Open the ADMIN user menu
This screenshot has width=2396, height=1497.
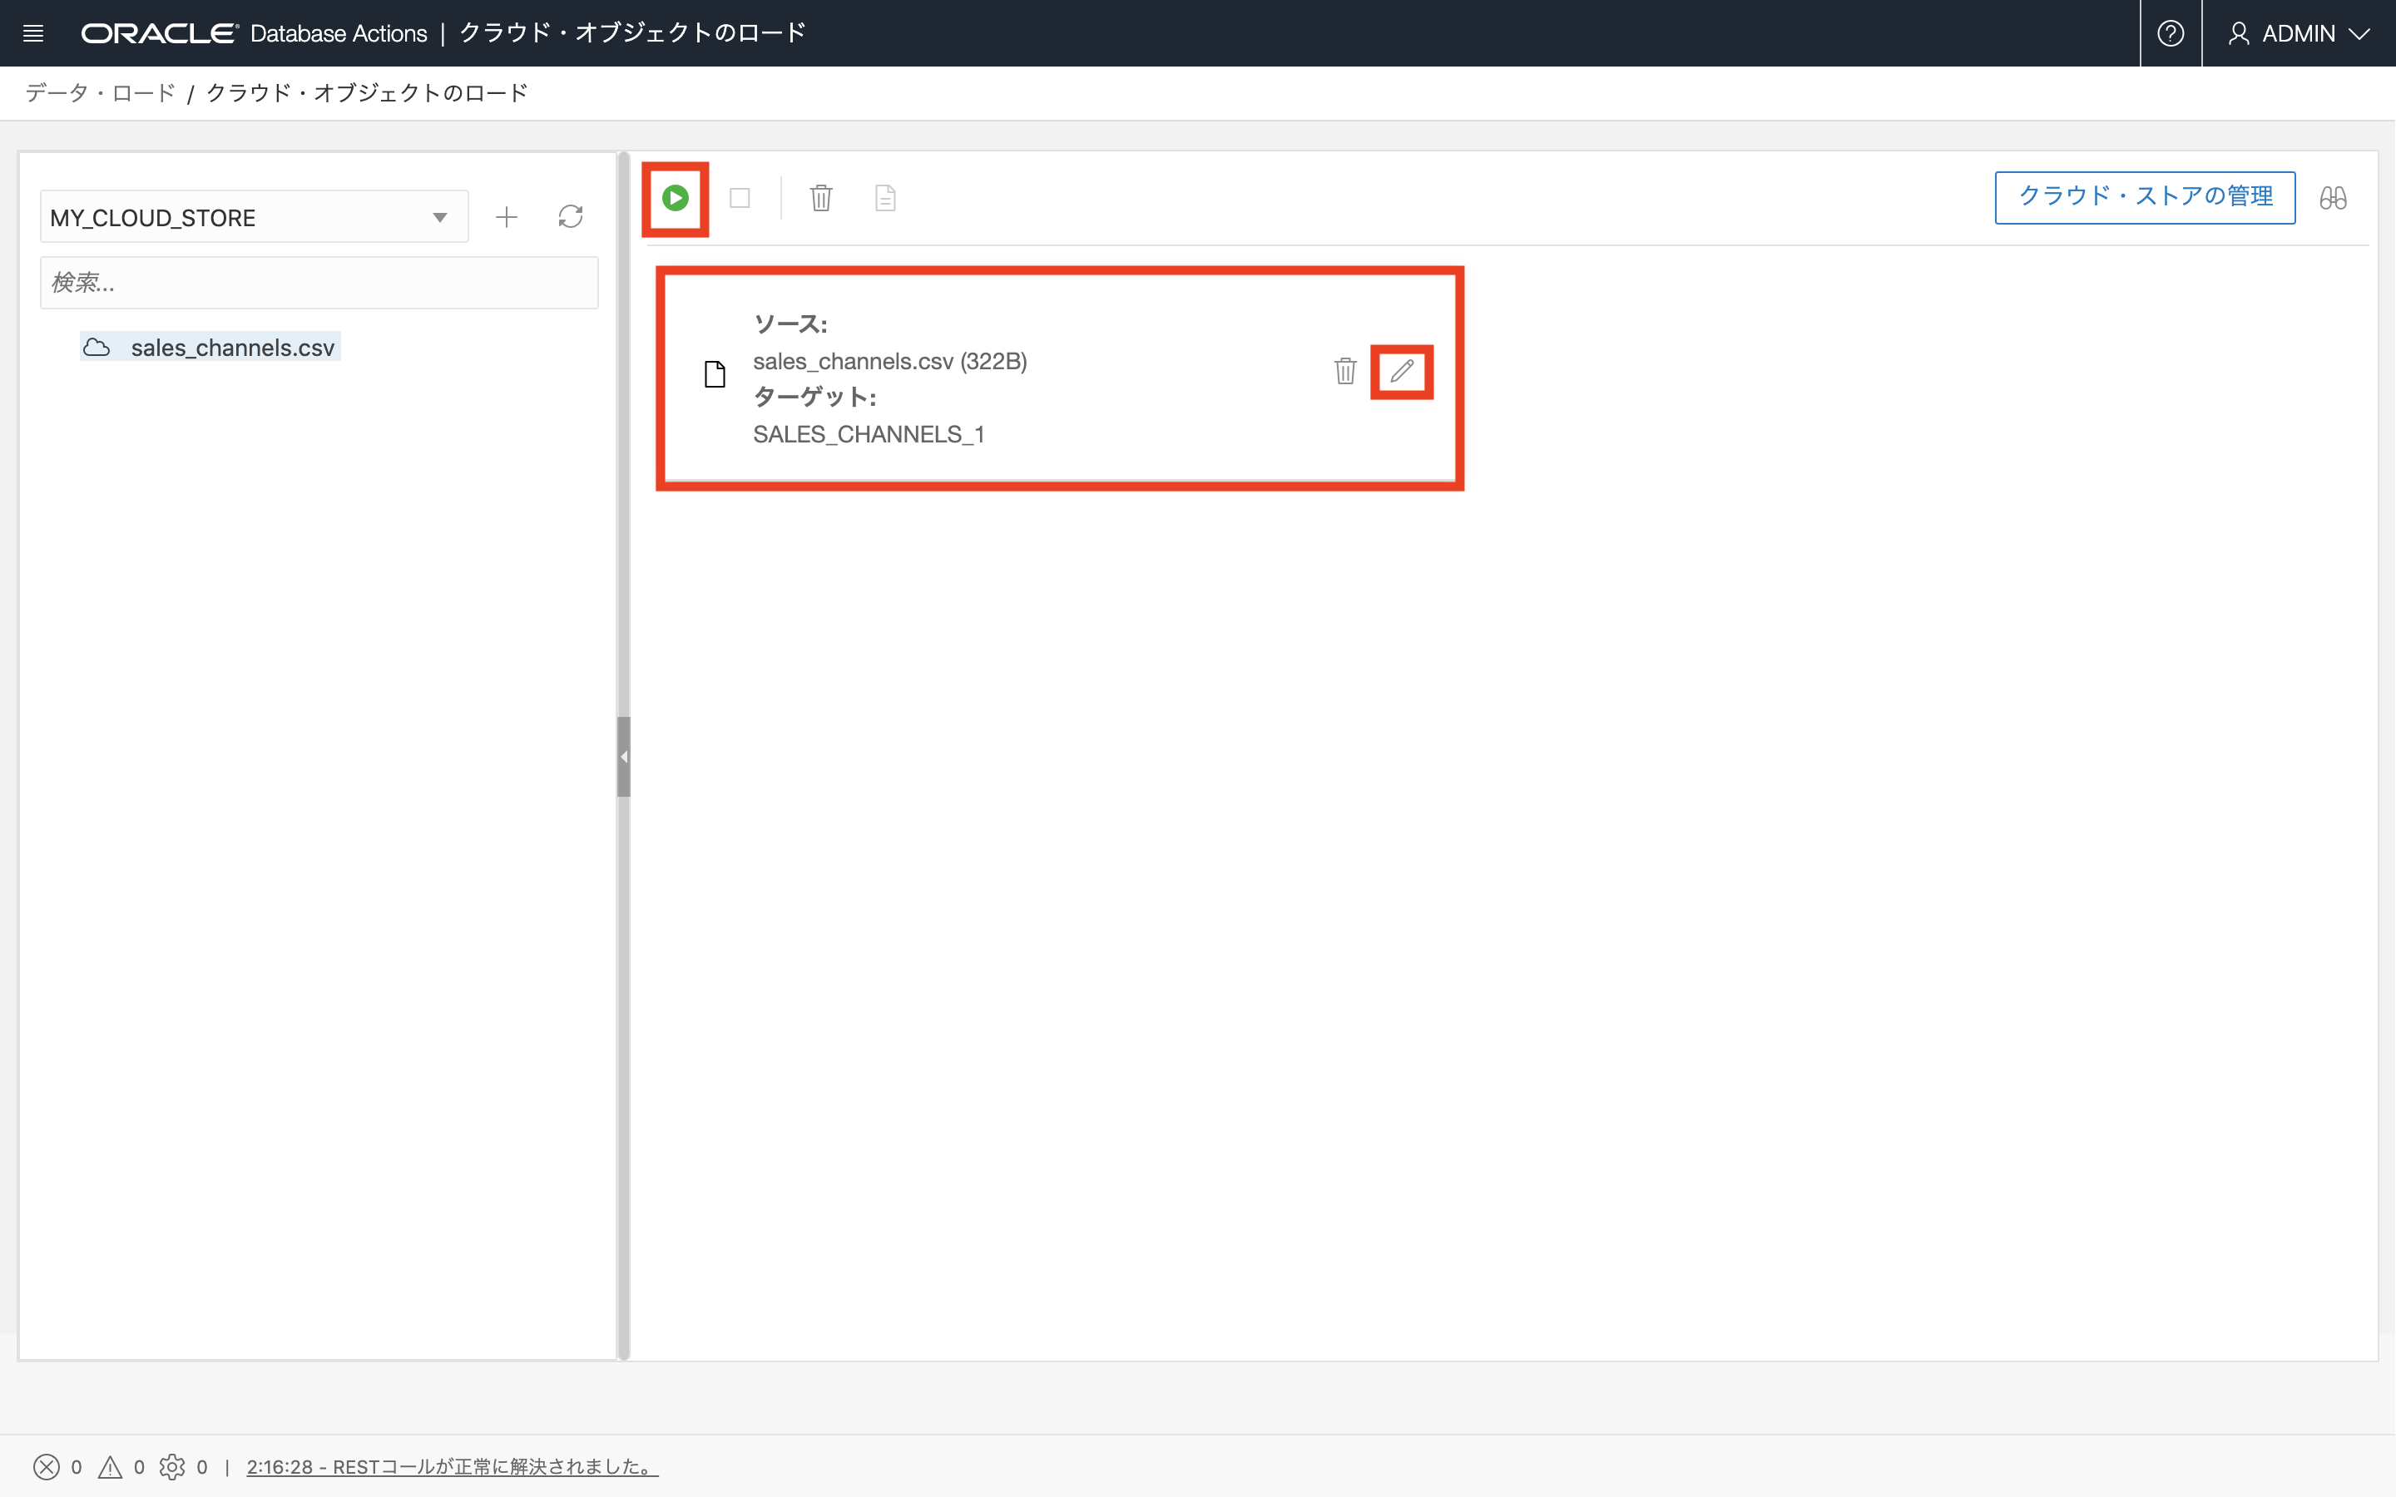(2298, 33)
